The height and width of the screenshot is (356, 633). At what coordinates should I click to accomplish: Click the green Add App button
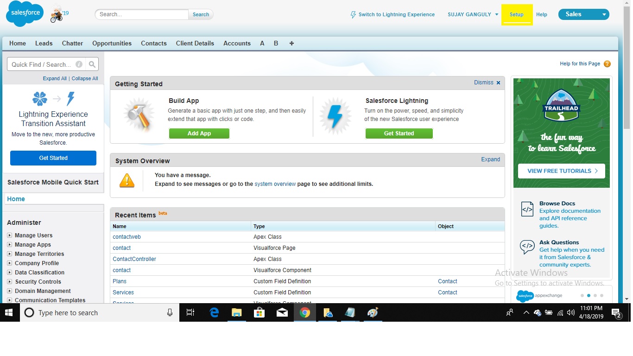tap(199, 133)
